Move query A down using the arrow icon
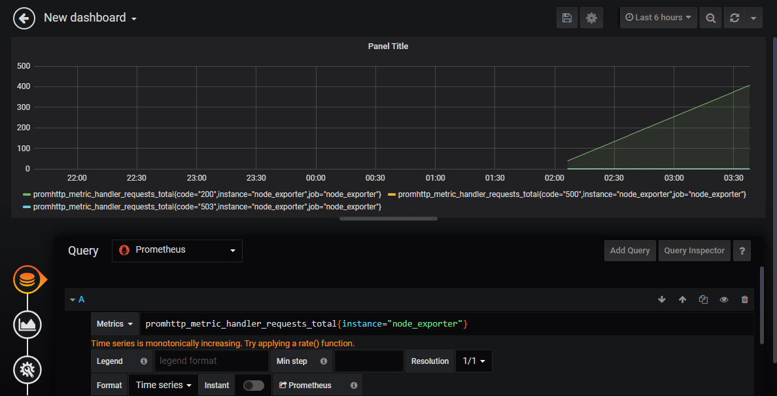This screenshot has width=777, height=396. tap(662, 299)
